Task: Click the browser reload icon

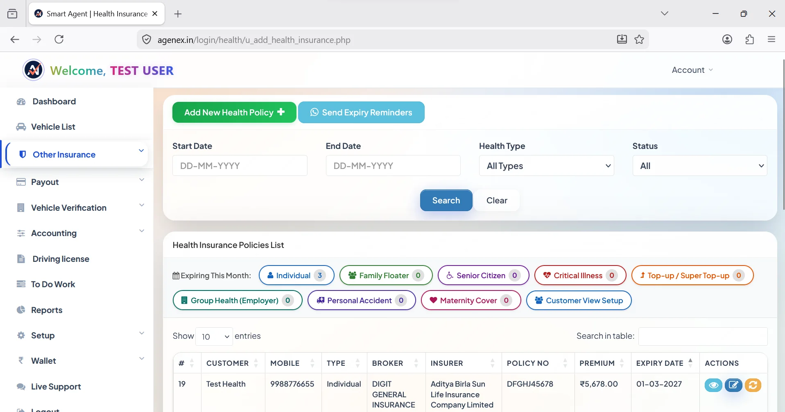Action: pyautogui.click(x=59, y=39)
